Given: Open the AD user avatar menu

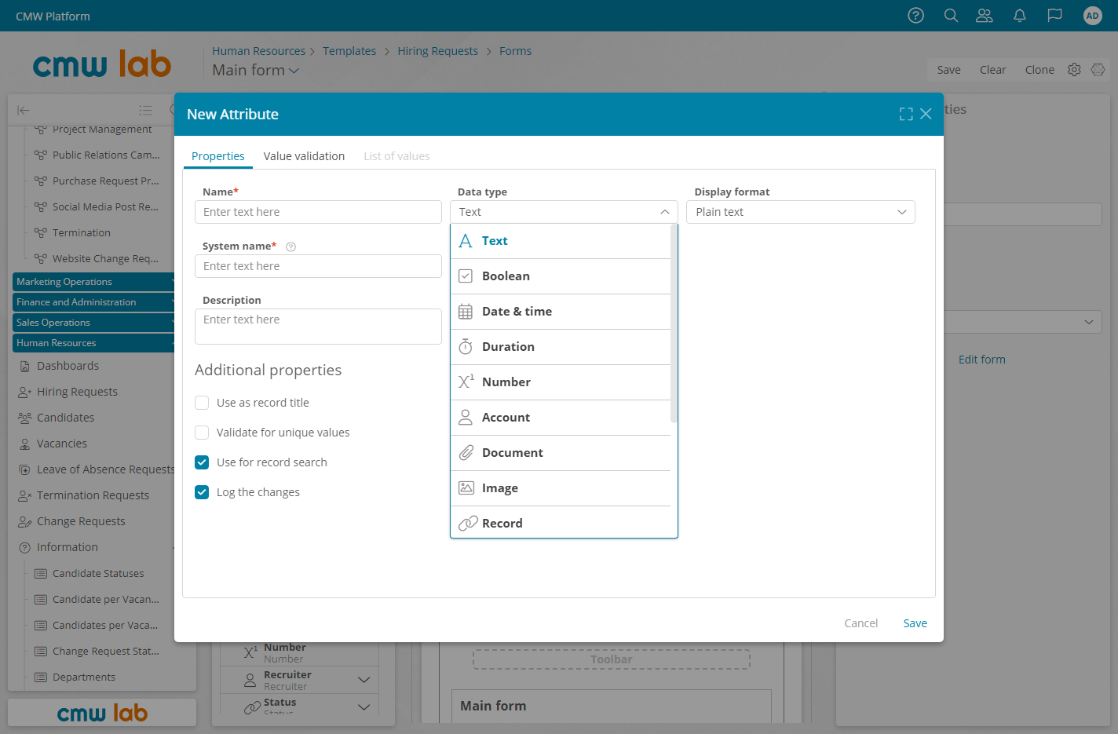Looking at the screenshot, I should pos(1092,16).
